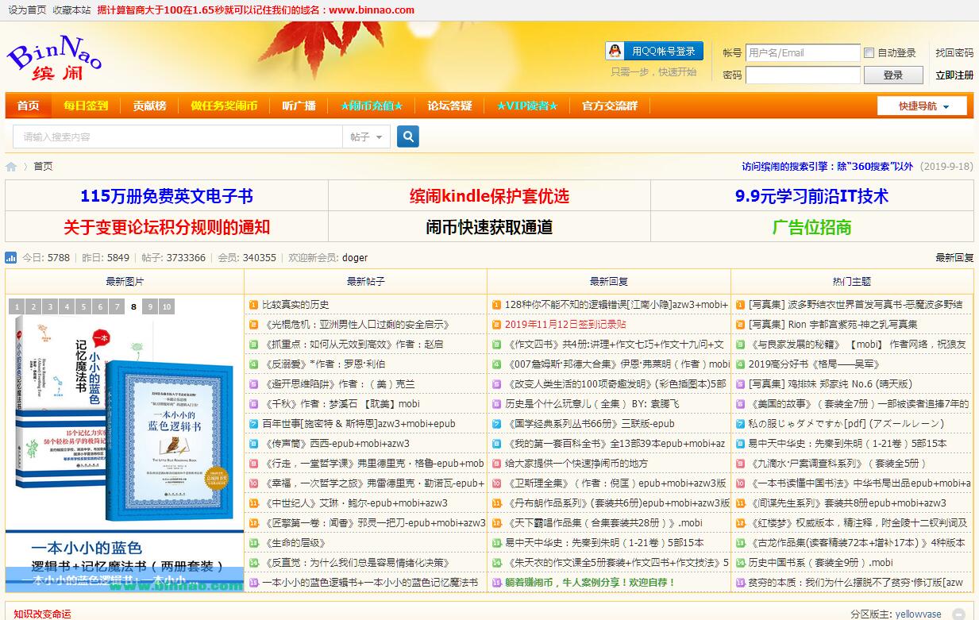979x620 pixels.
Task: Select slide number 10 in image carousel
Action: point(167,307)
